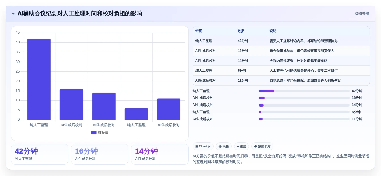Click the progress bar ending in 42分钟
This screenshot has height=176, width=381.
[x=304, y=91]
